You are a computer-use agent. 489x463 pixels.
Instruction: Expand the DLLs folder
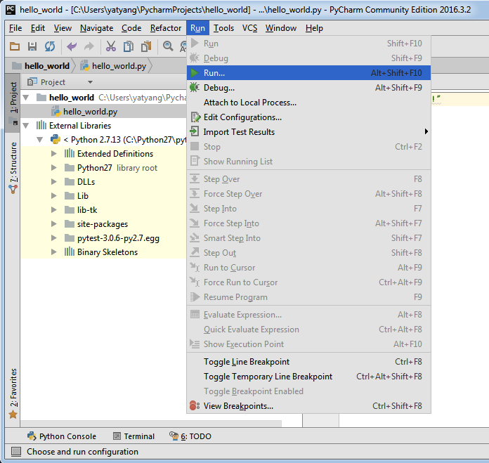tap(53, 181)
